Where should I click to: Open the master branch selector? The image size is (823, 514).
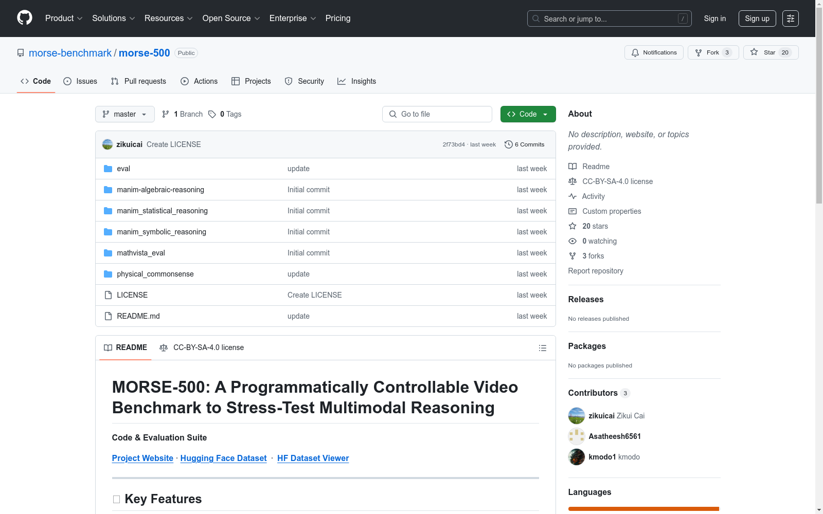coord(125,114)
